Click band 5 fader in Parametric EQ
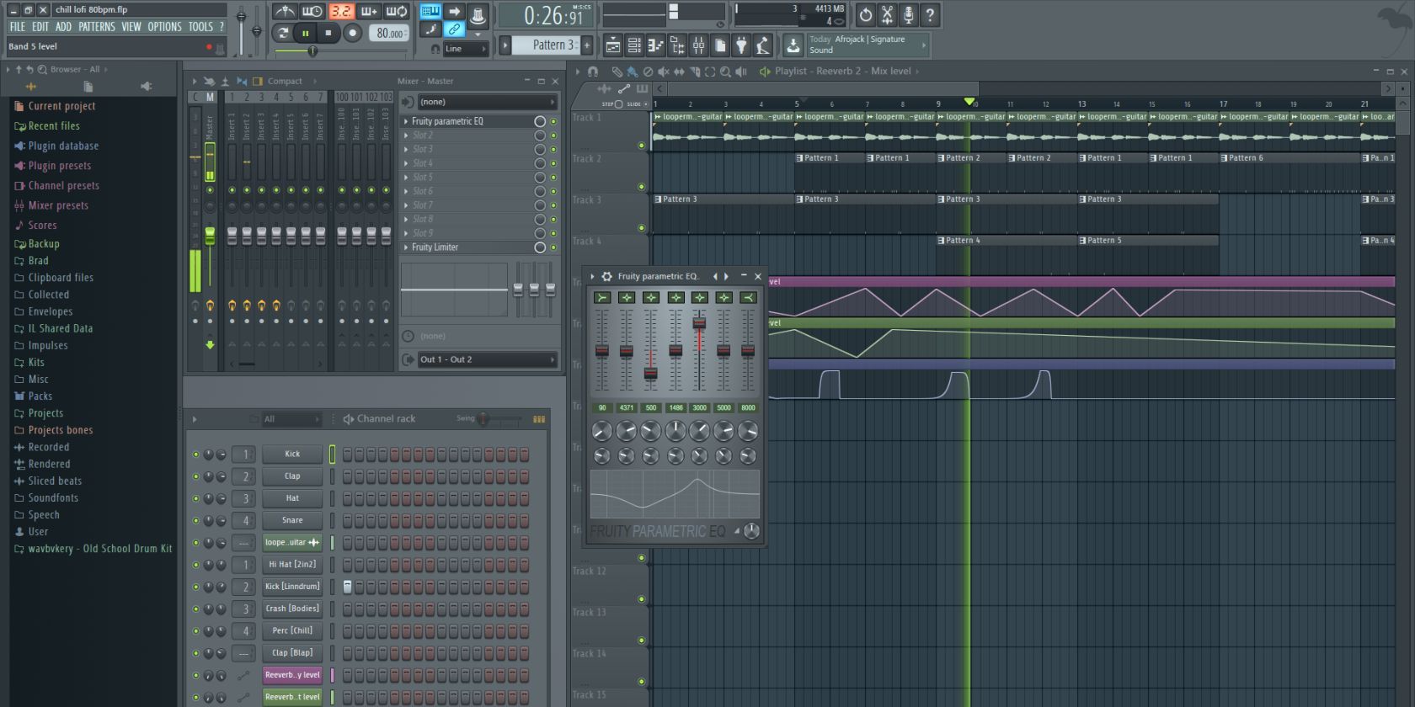The width and height of the screenshot is (1415, 707). click(699, 323)
